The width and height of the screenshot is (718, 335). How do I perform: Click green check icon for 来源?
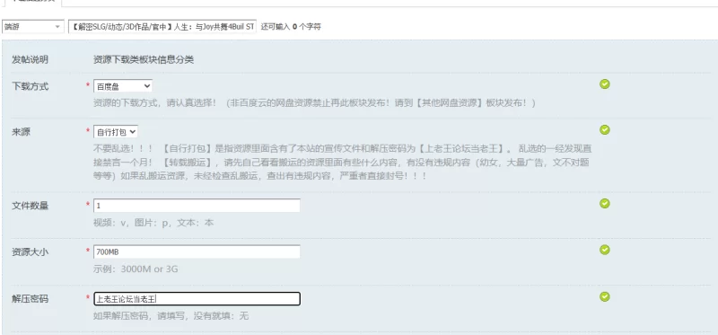(x=605, y=129)
